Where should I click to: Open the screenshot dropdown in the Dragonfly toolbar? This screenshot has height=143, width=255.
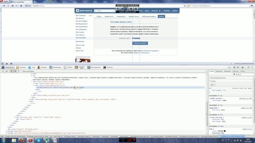tap(243, 67)
